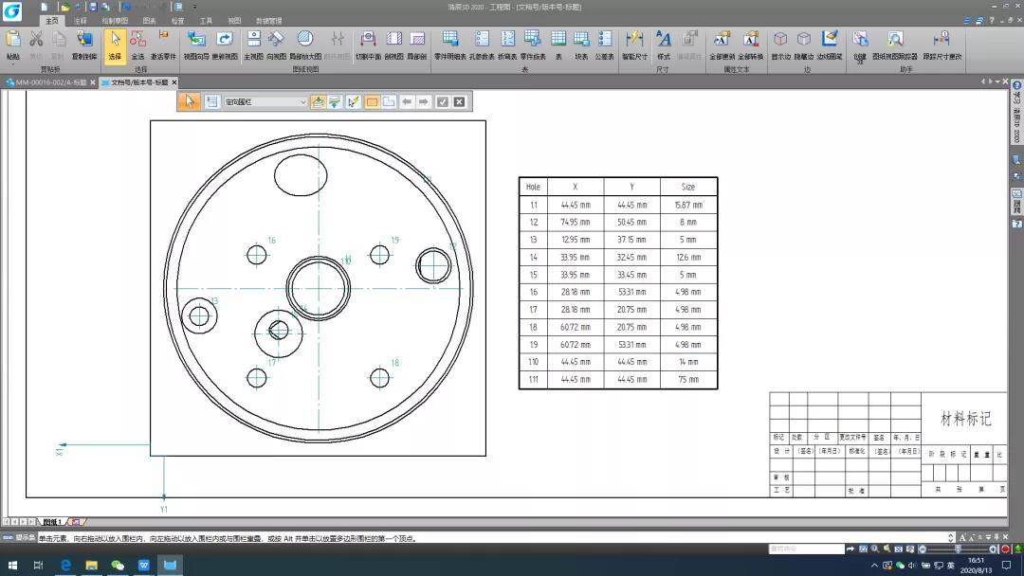The height and width of the screenshot is (576, 1024).
Task: Click the 显示边 show edges icon
Action: [780, 45]
